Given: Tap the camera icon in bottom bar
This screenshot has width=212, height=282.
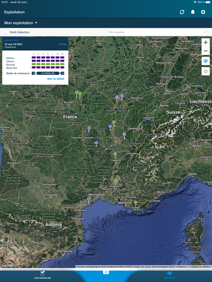Looking at the screenshot, I should [106, 272].
